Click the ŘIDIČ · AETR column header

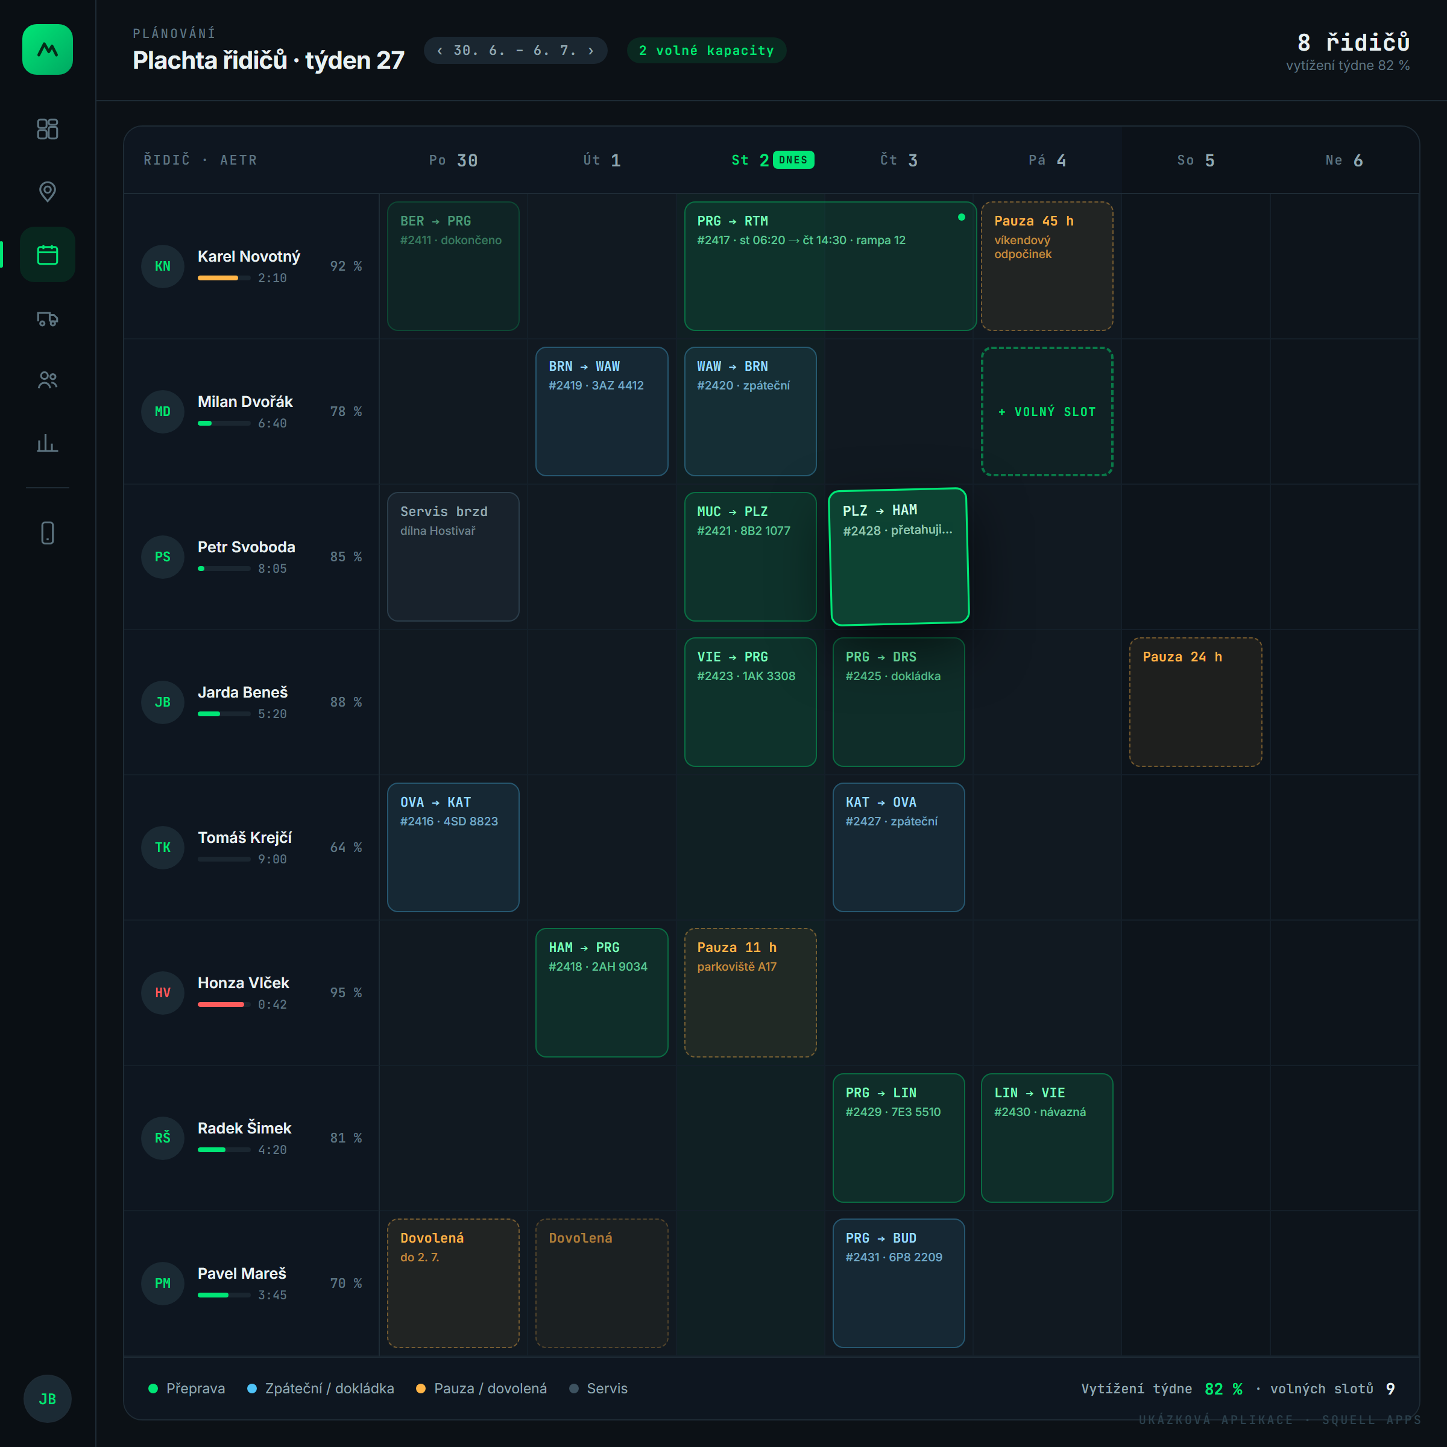tap(200, 160)
